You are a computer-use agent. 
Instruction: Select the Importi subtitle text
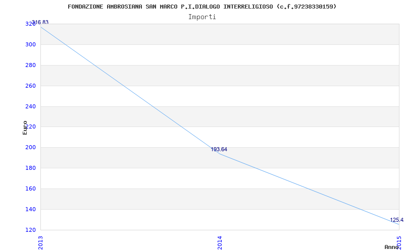pos(202,17)
